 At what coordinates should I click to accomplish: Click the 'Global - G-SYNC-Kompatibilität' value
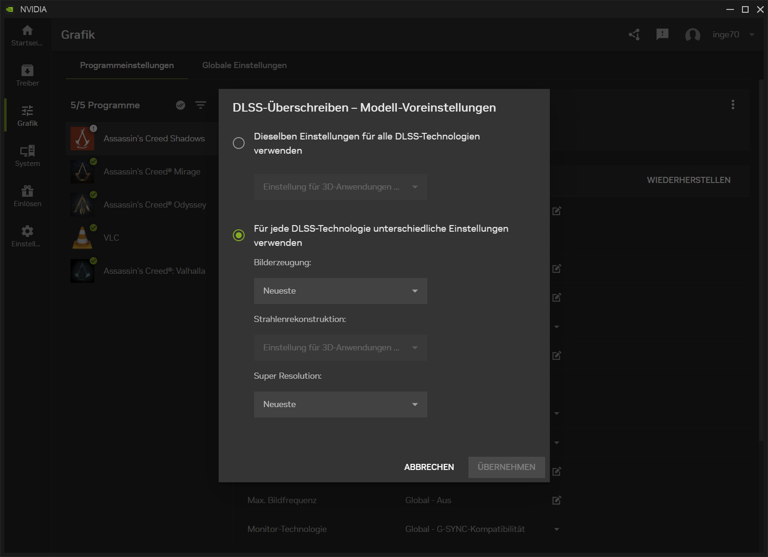click(x=465, y=529)
